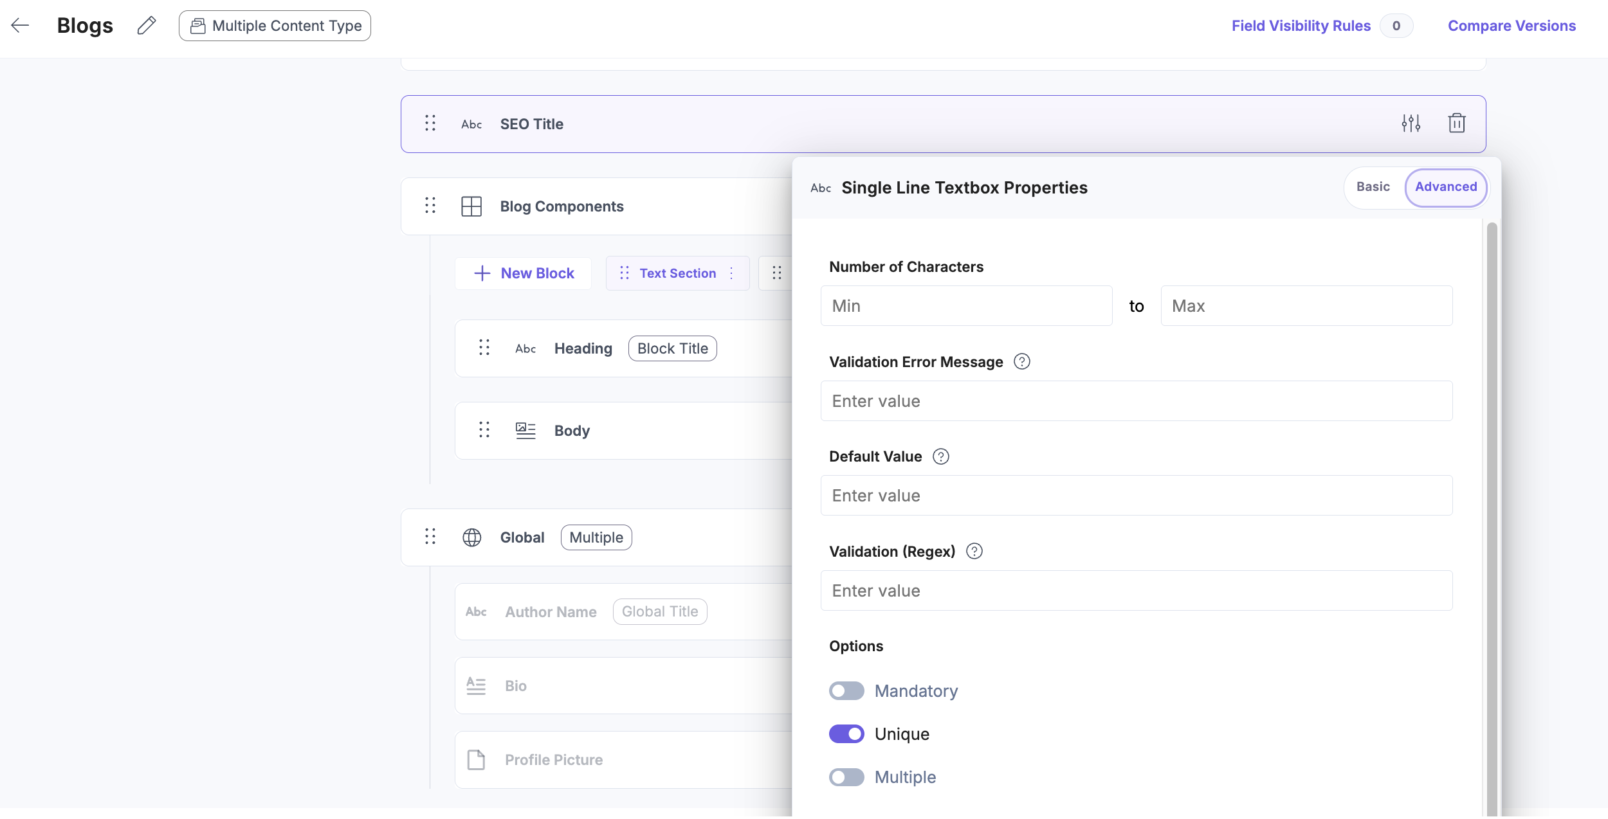This screenshot has height=819, width=1608.
Task: Click the Default Value help icon
Action: tap(940, 456)
